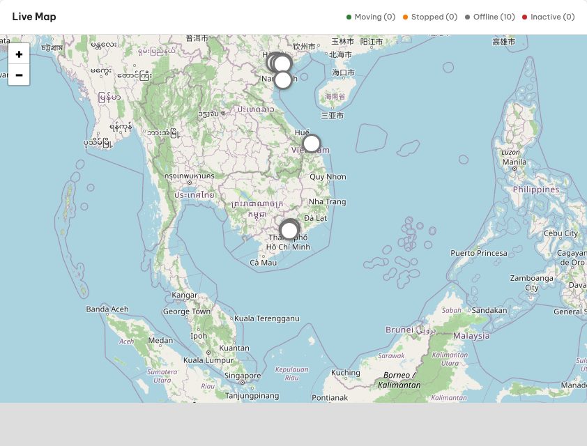Screen dimensions: 587x446
Task: Click the Sarawak region label
Action: pyautogui.click(x=391, y=356)
